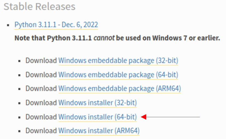Click "Download" word before Windows installer (32-bit)
This screenshot has width=226, height=139.
[41, 103]
